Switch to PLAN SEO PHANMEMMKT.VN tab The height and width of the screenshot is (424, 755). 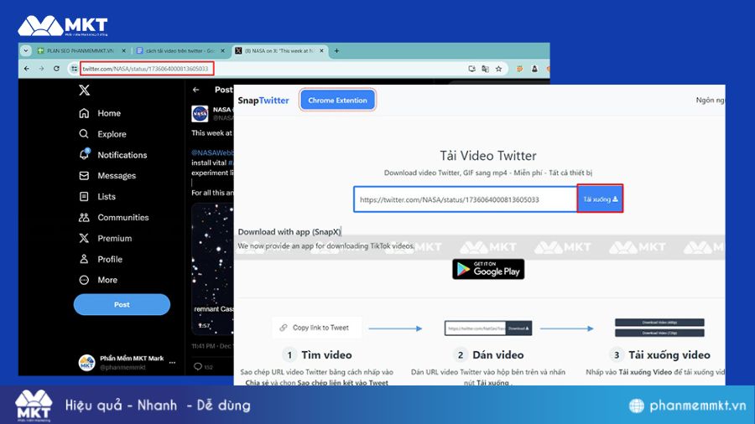click(x=80, y=50)
